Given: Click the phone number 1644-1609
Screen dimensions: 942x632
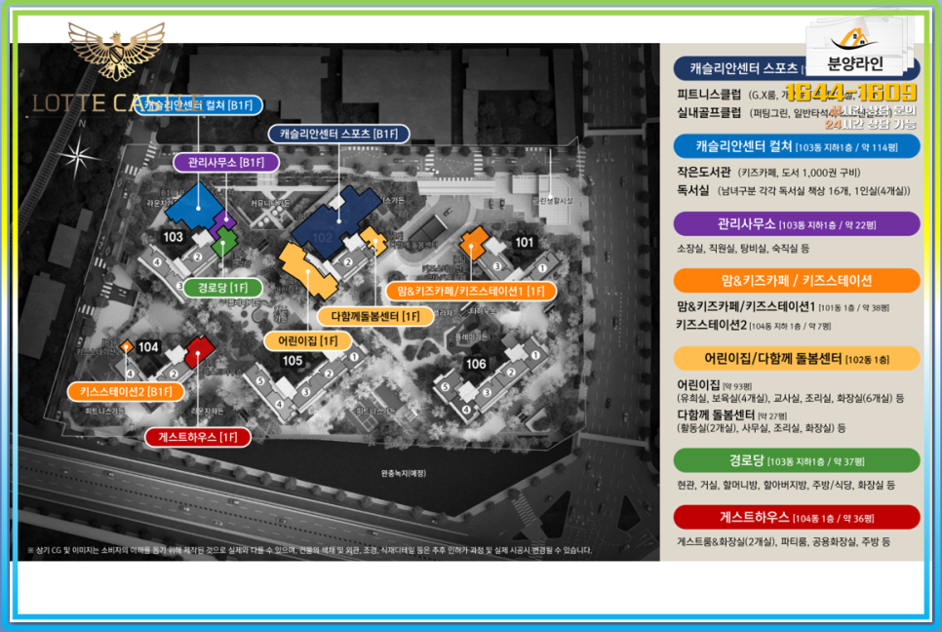Looking at the screenshot, I should [850, 92].
